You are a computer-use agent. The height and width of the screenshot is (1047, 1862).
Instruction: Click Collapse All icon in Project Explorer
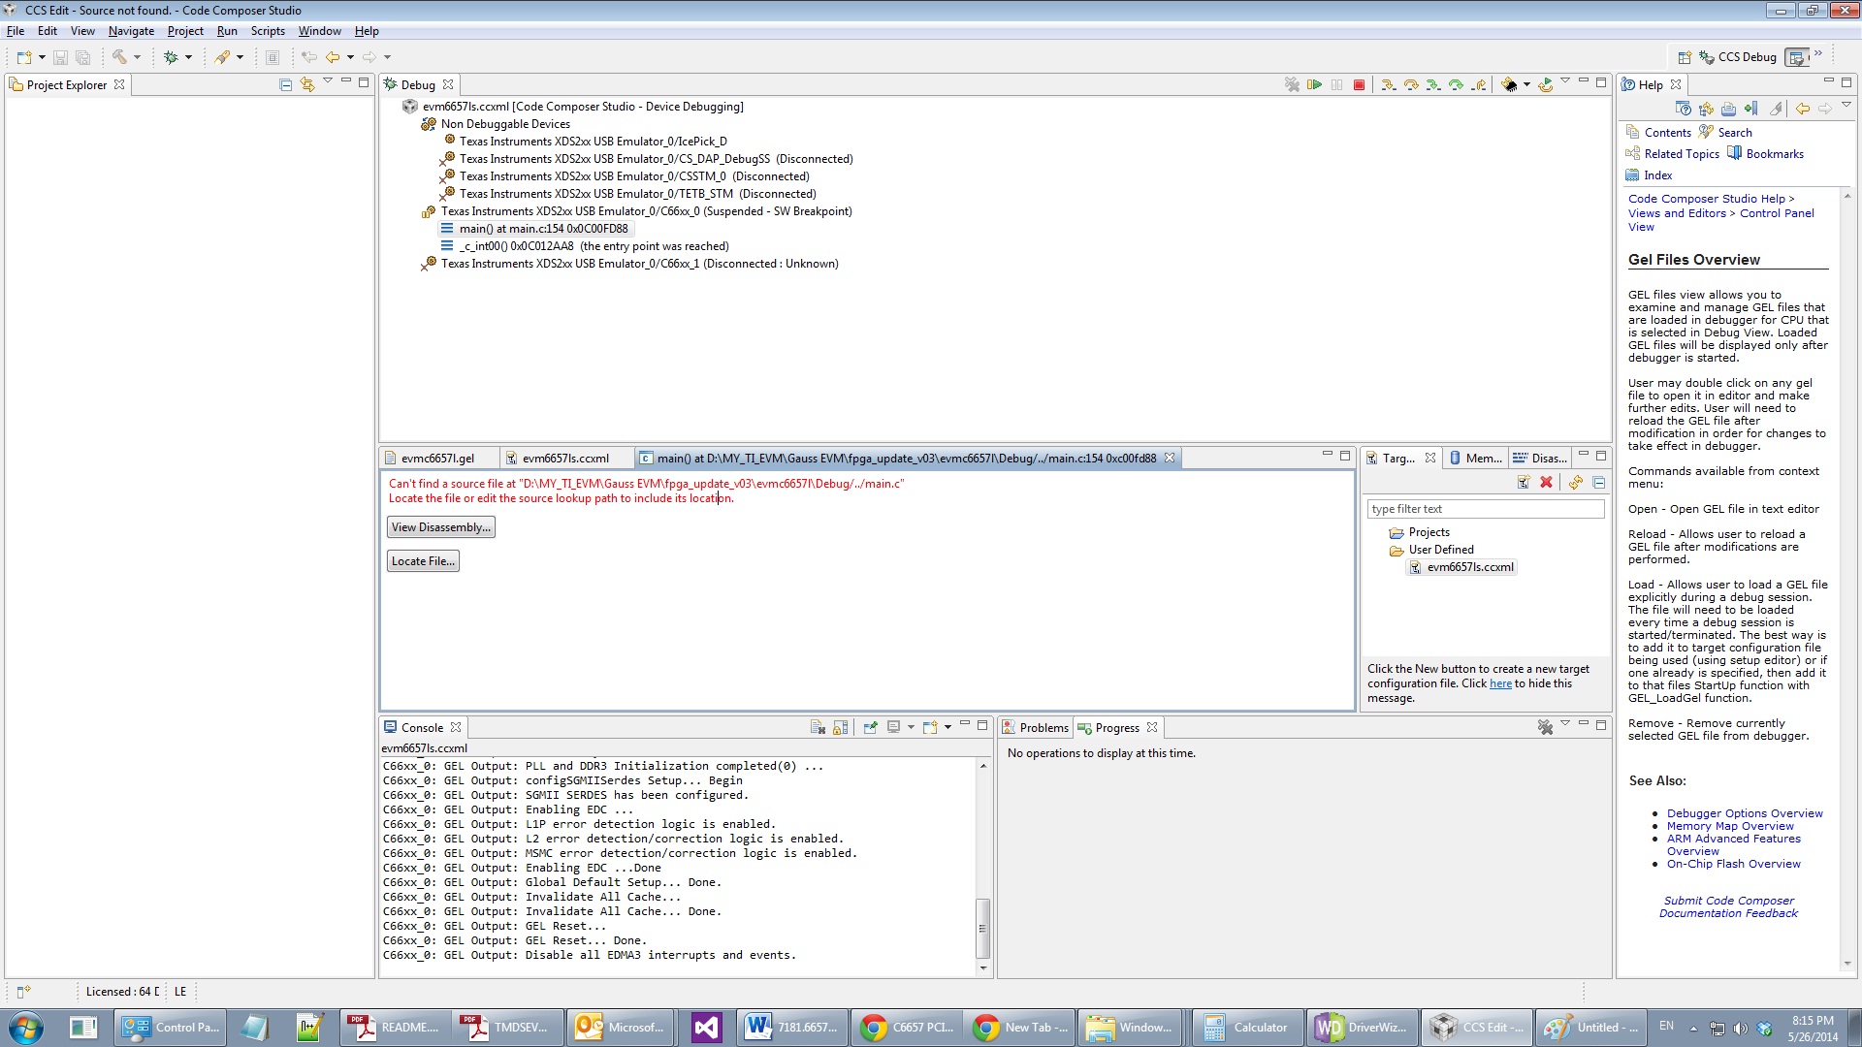pyautogui.click(x=285, y=84)
